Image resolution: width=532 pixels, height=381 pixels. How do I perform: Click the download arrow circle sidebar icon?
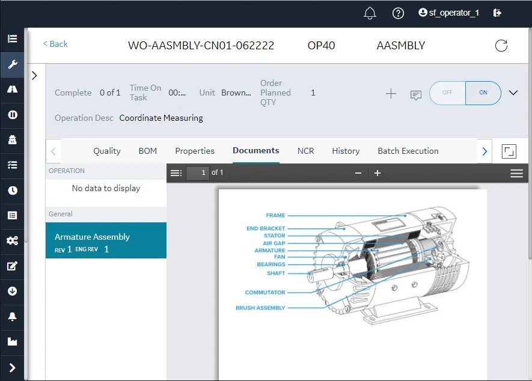click(x=12, y=291)
